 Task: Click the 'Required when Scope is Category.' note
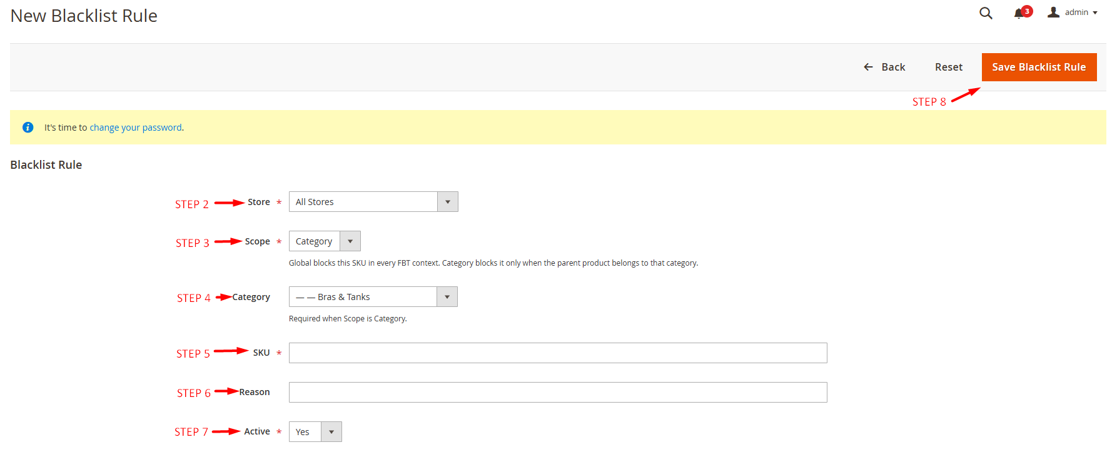[348, 319]
